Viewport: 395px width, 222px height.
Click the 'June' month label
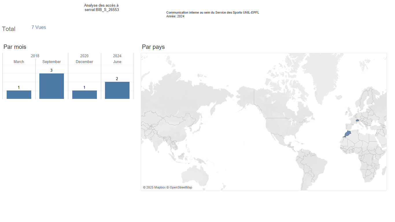tap(117, 62)
